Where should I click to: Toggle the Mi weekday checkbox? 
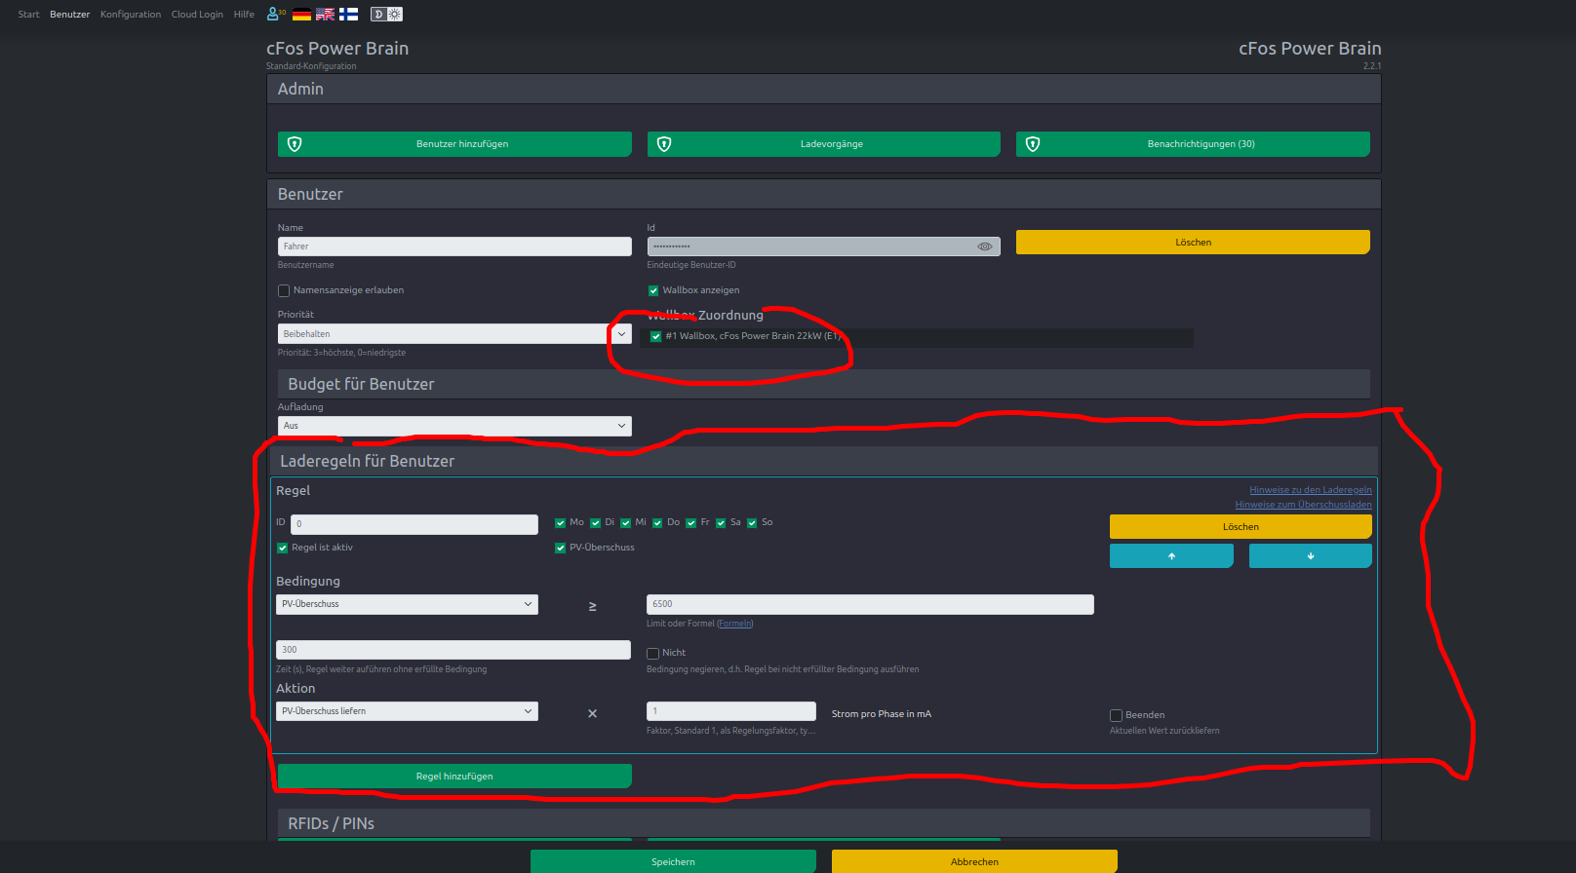625,522
